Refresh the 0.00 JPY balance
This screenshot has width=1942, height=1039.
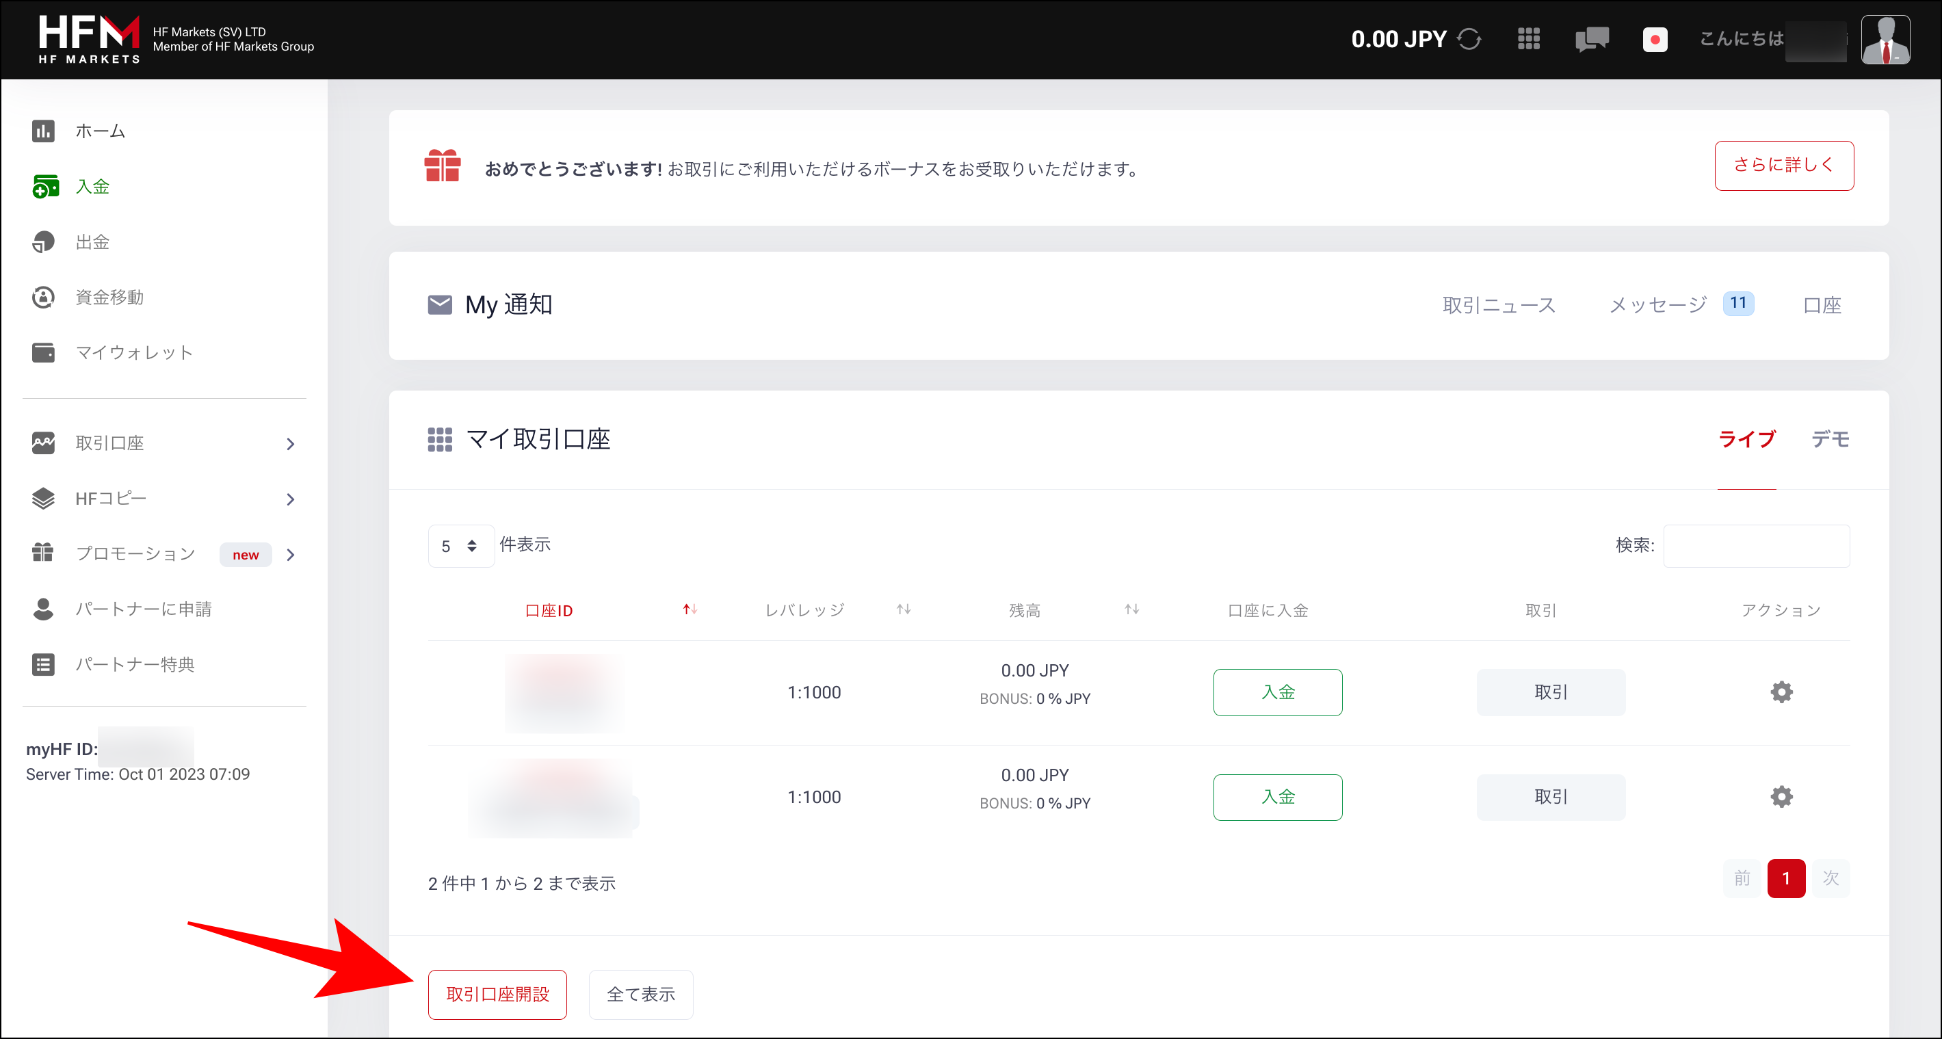click(x=1469, y=39)
